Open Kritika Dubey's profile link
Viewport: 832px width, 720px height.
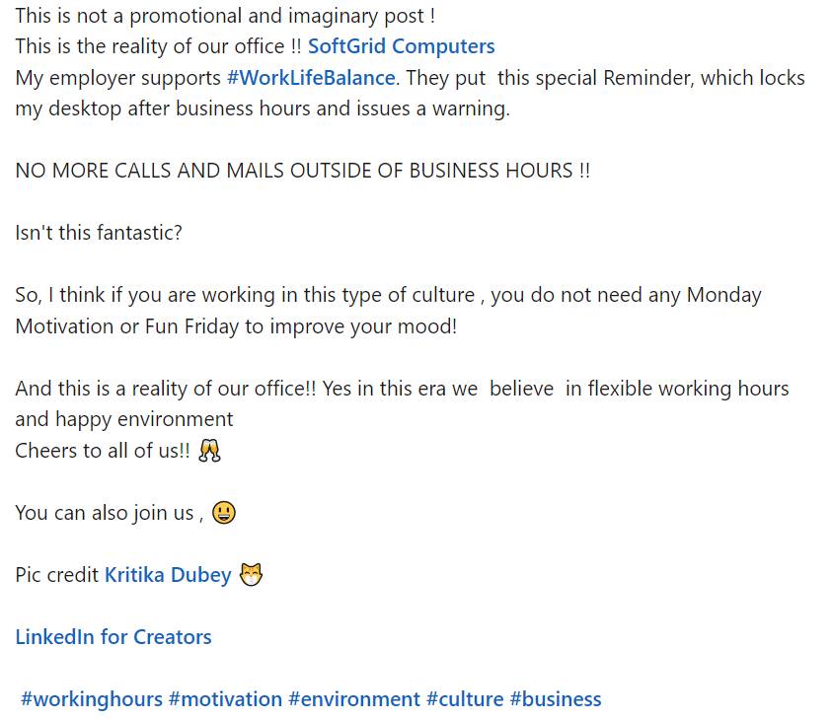click(x=168, y=575)
